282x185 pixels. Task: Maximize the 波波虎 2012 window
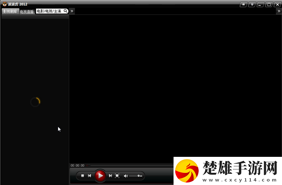(269, 4)
